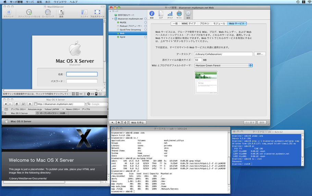This screenshot has width=312, height=196.
Task: Go back in Safari
Action: pos(6,104)
